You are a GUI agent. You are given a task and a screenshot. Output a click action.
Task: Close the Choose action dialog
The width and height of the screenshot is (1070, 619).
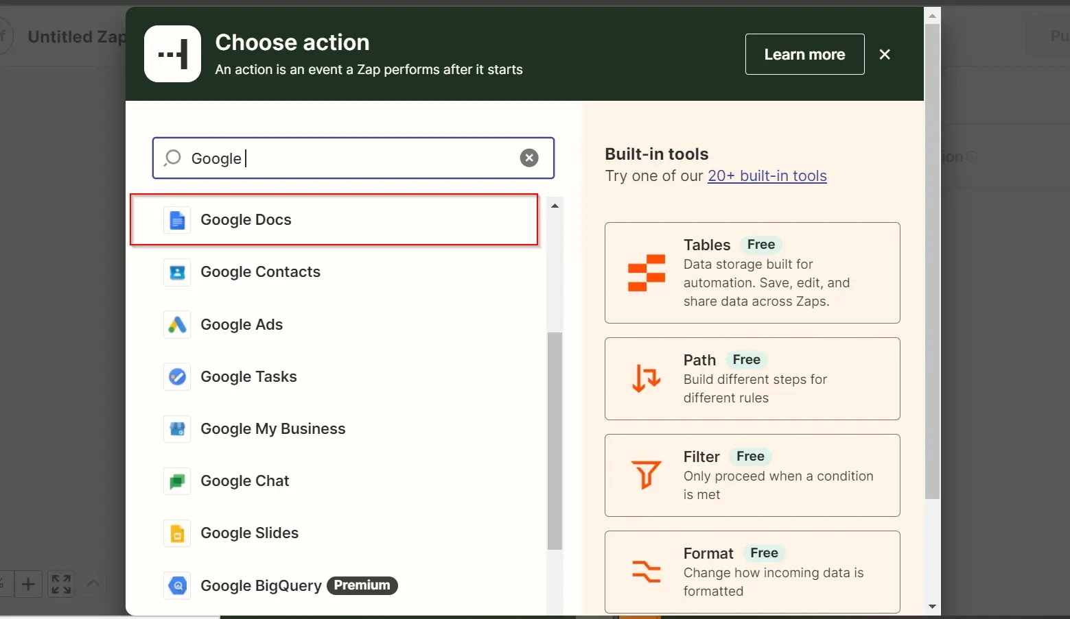pos(885,54)
